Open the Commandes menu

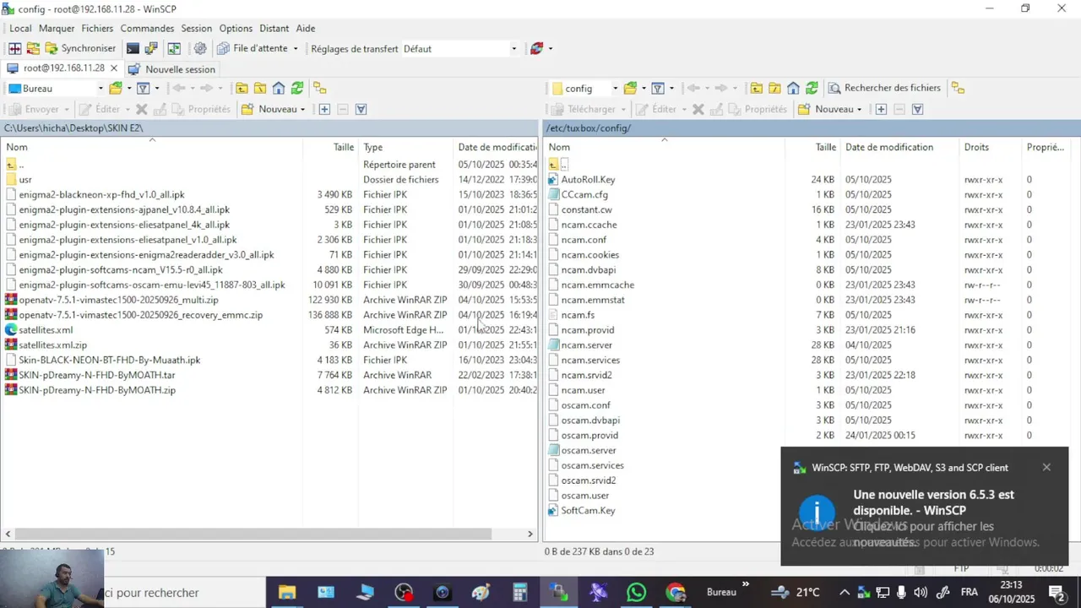147,28
